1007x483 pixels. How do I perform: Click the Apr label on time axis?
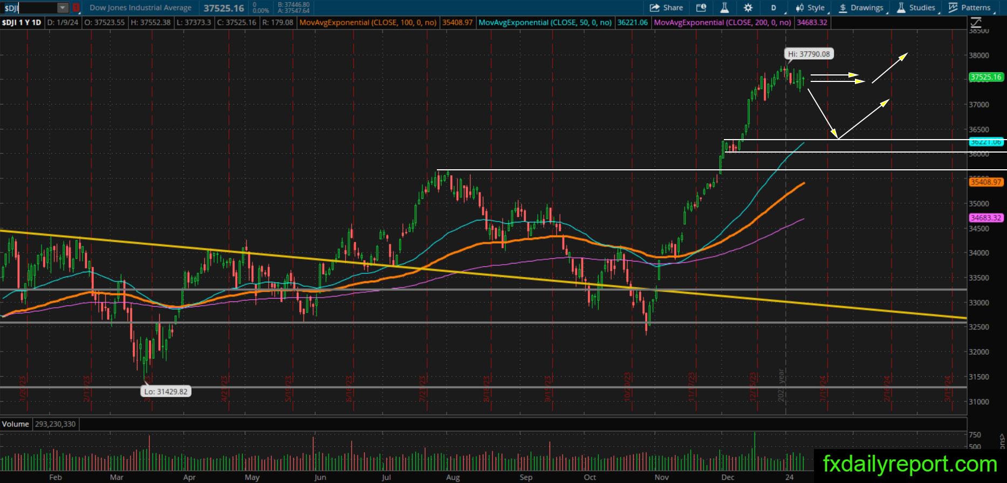coord(189,477)
